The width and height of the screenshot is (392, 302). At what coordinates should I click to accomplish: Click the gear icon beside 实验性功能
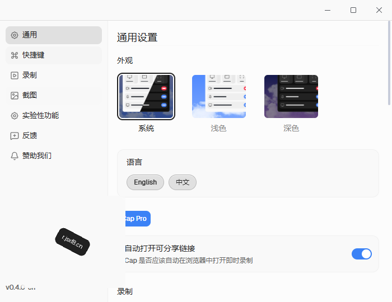(15, 116)
